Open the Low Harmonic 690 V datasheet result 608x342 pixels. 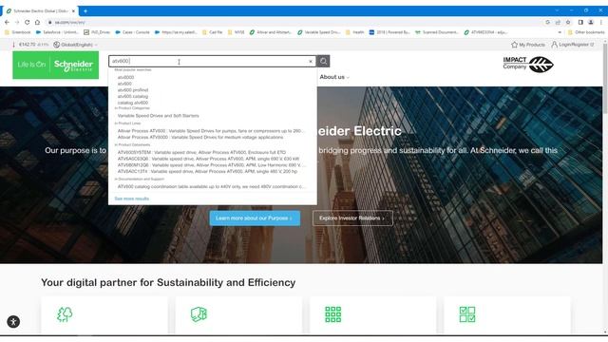click(x=211, y=164)
